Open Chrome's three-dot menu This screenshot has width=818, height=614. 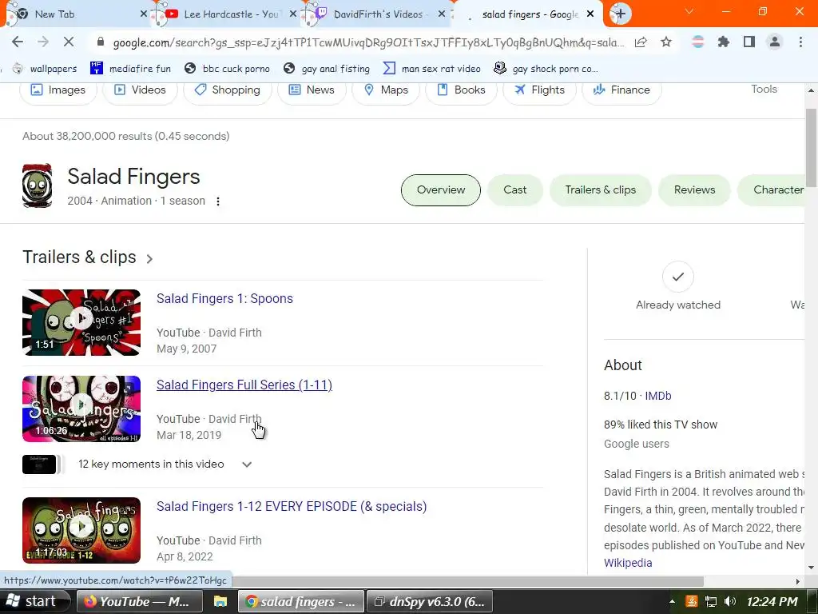tap(800, 42)
